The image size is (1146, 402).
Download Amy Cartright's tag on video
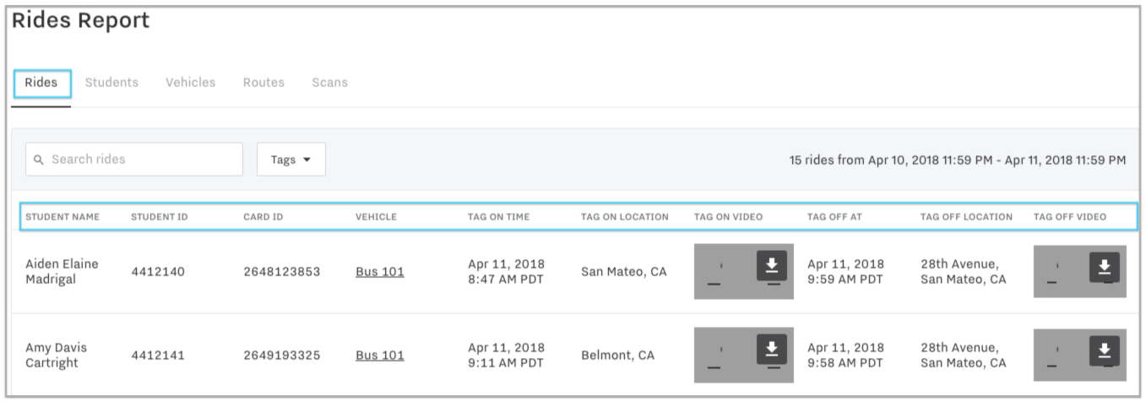(x=771, y=349)
